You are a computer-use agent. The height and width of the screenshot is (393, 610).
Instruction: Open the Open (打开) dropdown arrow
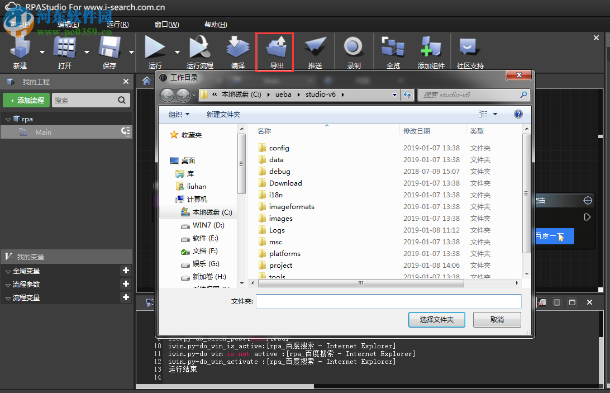pos(87,52)
